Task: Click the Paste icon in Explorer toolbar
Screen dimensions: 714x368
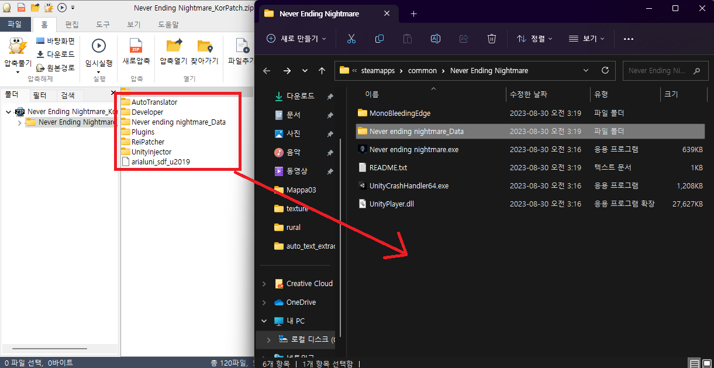Action: [408, 39]
